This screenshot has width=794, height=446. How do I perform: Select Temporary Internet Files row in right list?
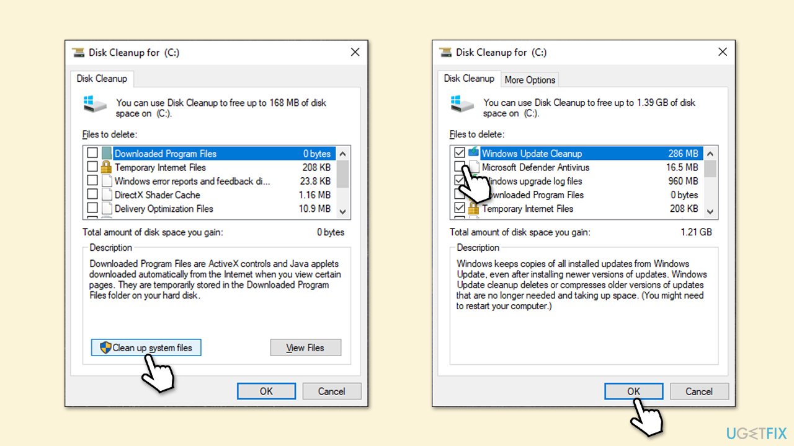coord(578,208)
